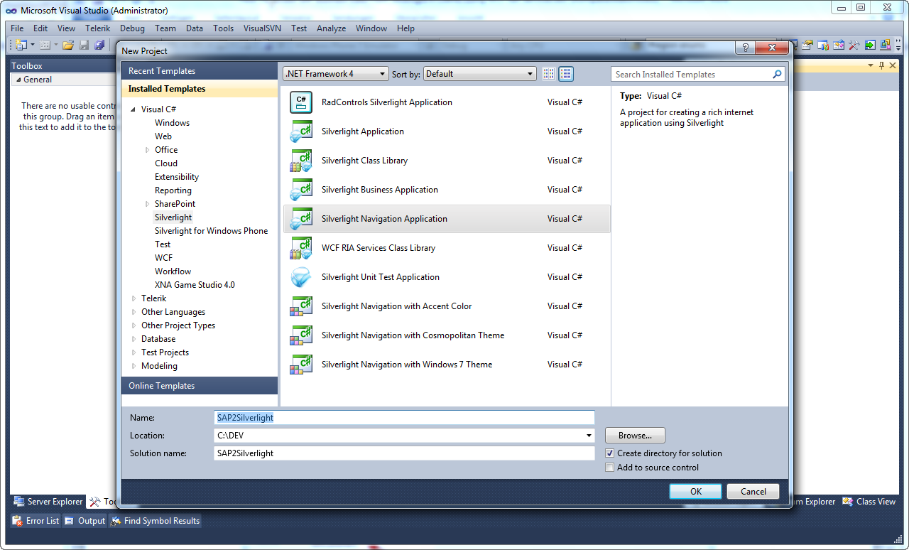Select Silverlight for Windows Phone category
909x550 pixels.
[212, 231]
